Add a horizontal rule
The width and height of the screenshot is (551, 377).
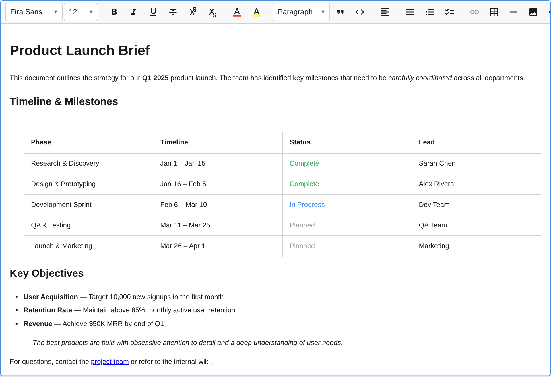513,12
